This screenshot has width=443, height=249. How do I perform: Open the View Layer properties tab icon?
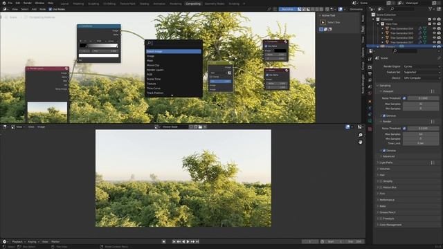370,80
